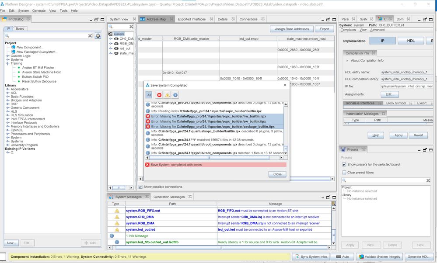Click the Assign Base Addresses button
The image size is (437, 263).
pyautogui.click(x=292, y=29)
